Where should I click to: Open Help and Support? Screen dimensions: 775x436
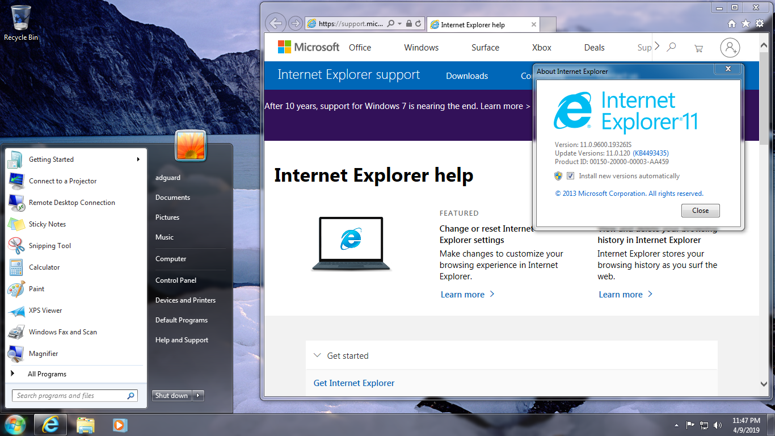click(x=182, y=340)
